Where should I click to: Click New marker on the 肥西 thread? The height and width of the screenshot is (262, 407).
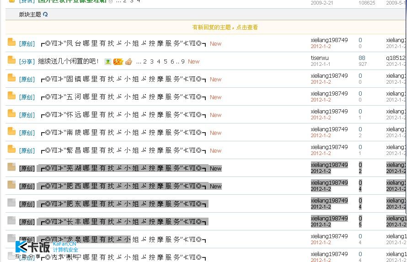pyautogui.click(x=216, y=187)
